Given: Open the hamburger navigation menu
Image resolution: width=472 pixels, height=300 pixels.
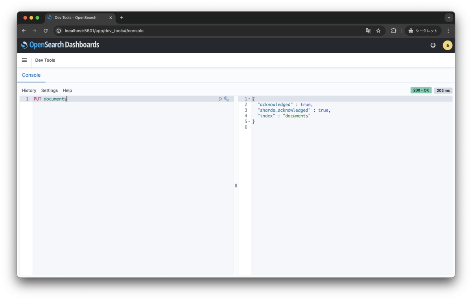Looking at the screenshot, I should click(x=24, y=60).
